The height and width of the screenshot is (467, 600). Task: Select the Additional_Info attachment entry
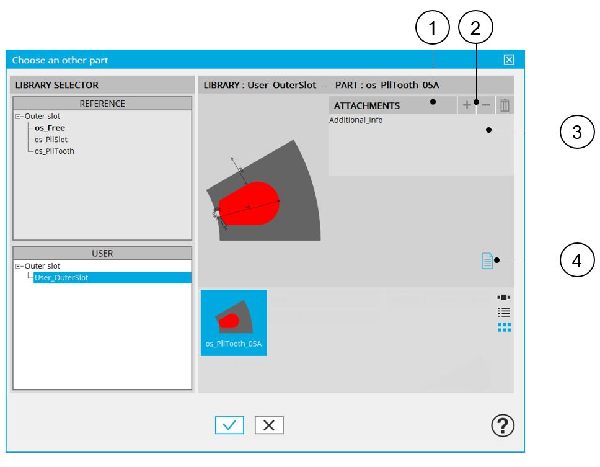click(356, 120)
